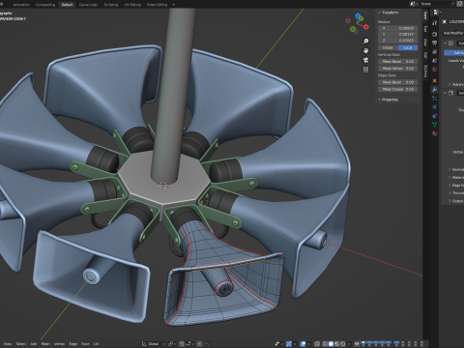Open the Object Constraints properties icon
The image size is (464, 348).
coord(435,116)
